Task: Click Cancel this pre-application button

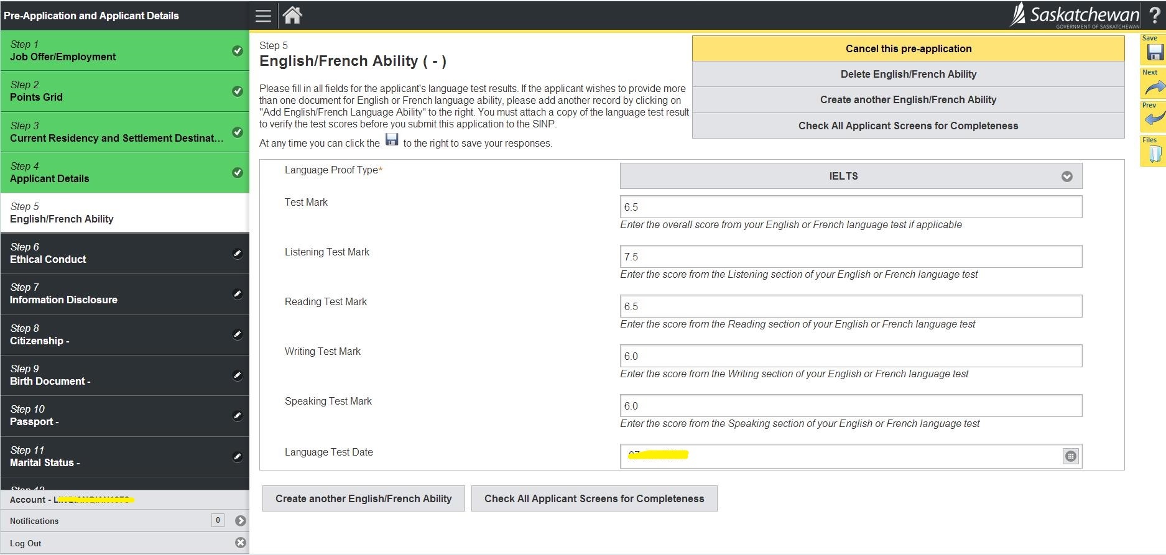Action: (908, 48)
